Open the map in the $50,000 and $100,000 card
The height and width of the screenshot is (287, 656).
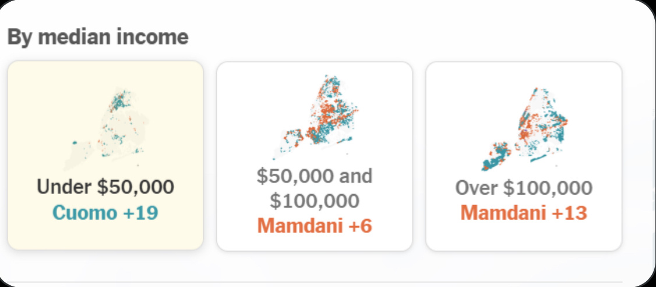click(315, 117)
